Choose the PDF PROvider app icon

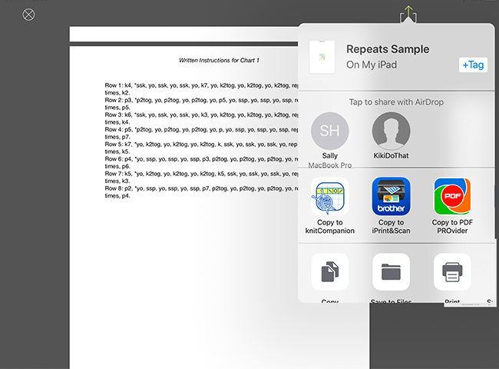[452, 197]
